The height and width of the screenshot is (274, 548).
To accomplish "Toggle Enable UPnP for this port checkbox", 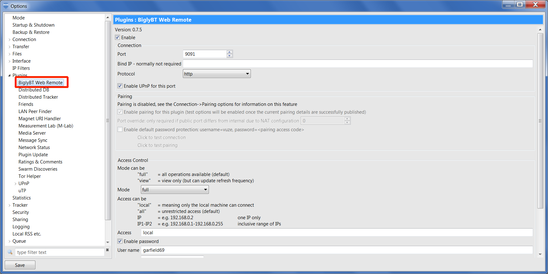I will 120,86.
